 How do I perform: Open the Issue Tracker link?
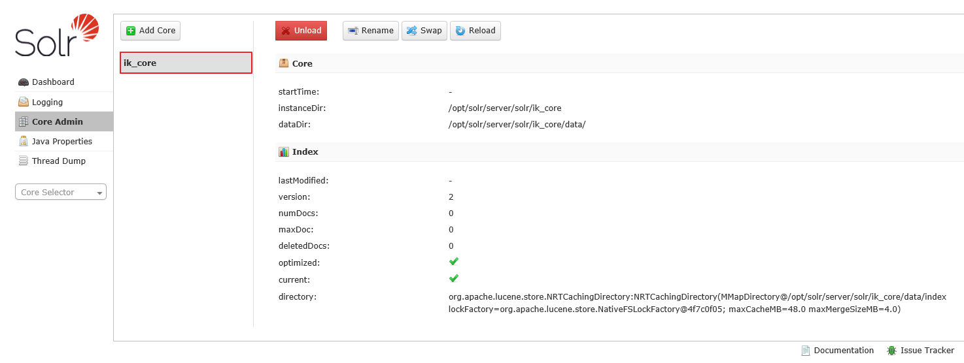(x=927, y=351)
